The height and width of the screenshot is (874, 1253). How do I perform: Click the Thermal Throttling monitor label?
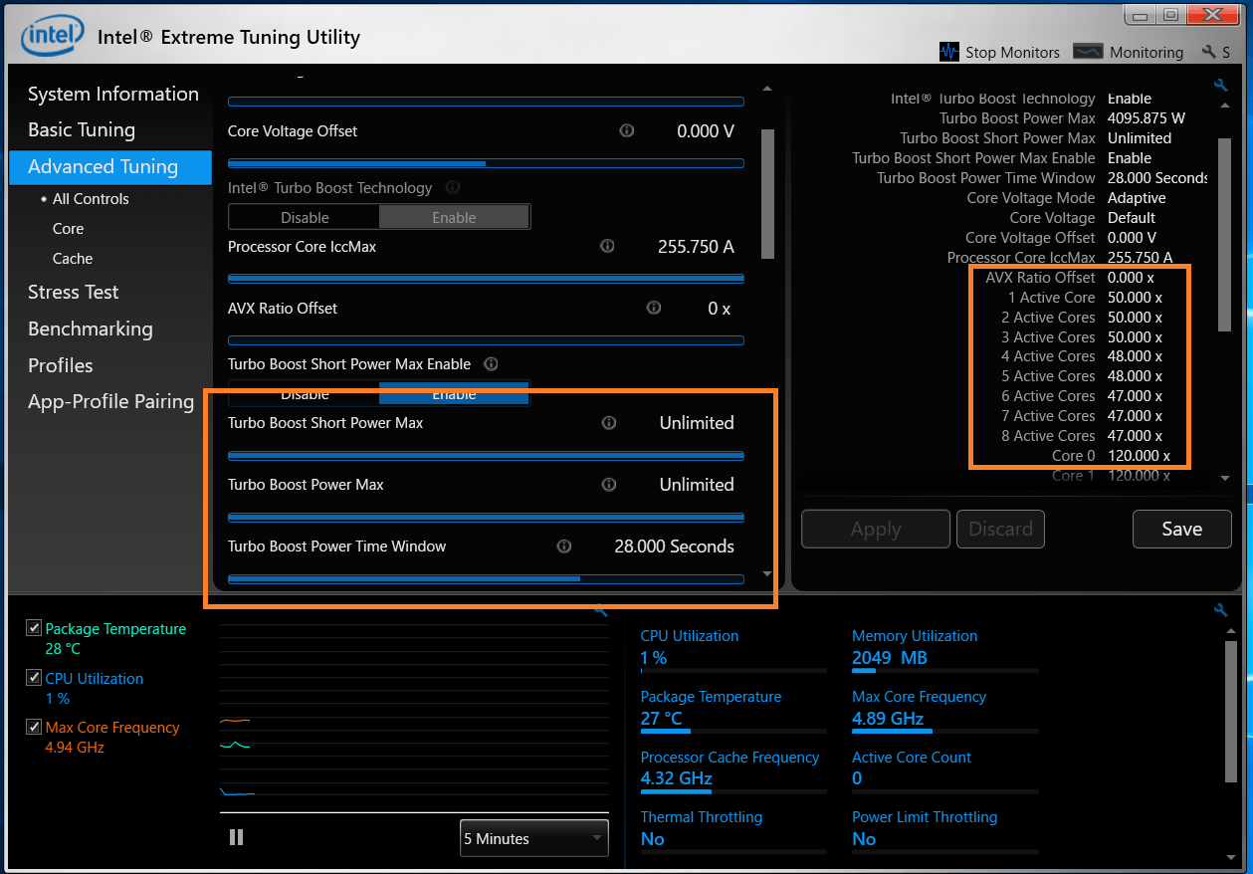702,817
